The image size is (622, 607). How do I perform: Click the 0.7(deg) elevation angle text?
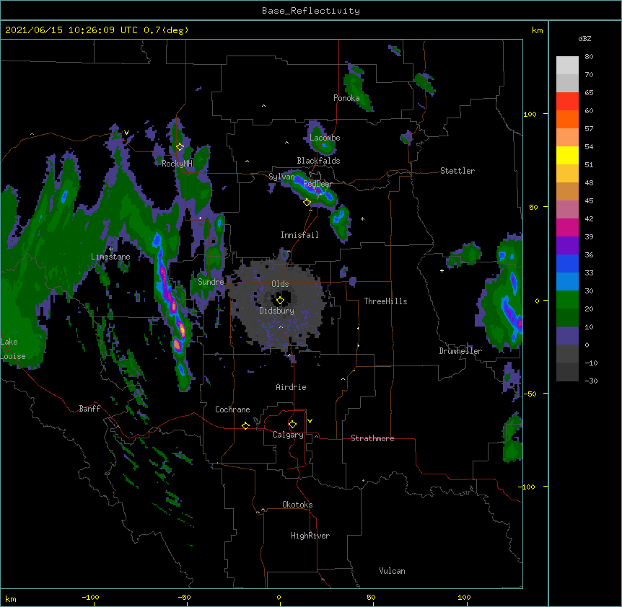[x=166, y=30]
